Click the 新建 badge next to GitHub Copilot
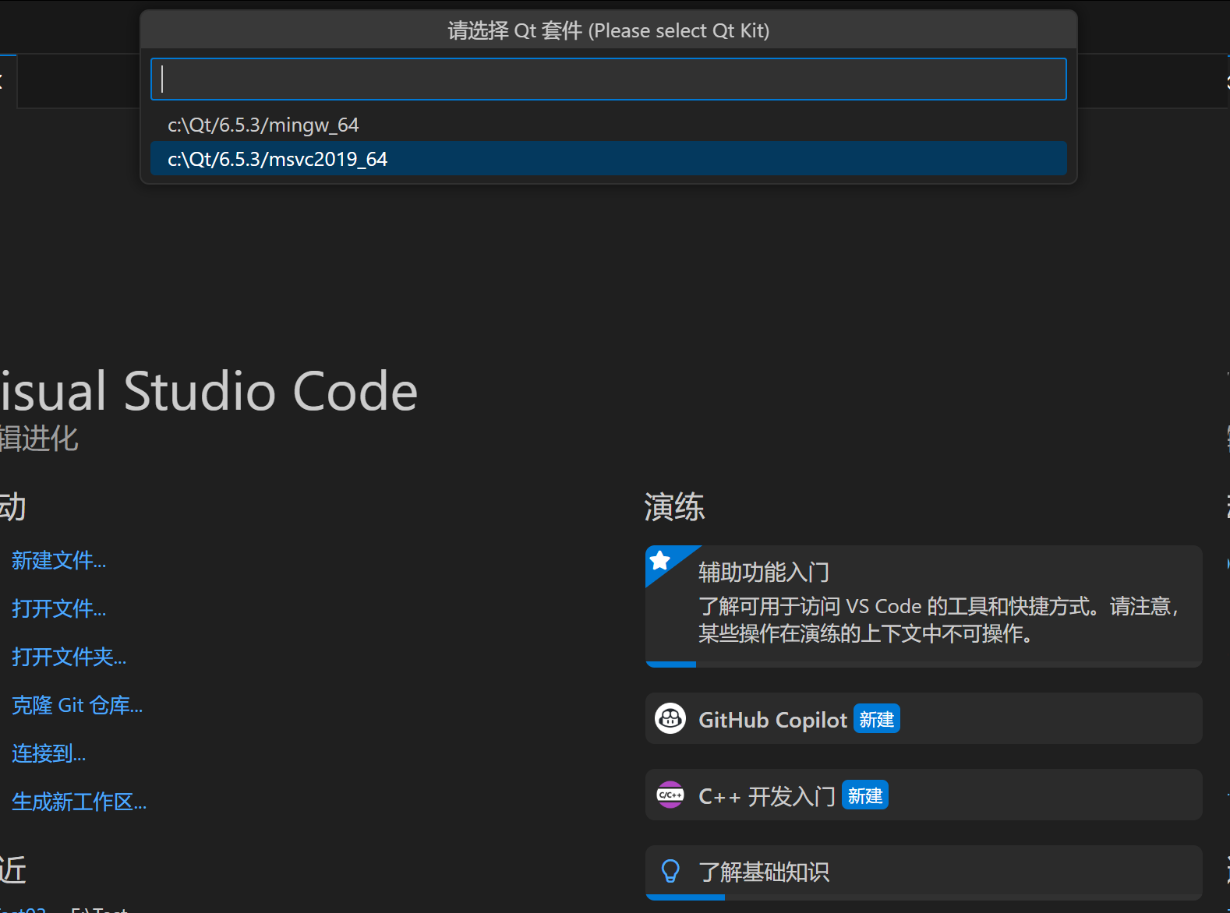 pos(877,719)
